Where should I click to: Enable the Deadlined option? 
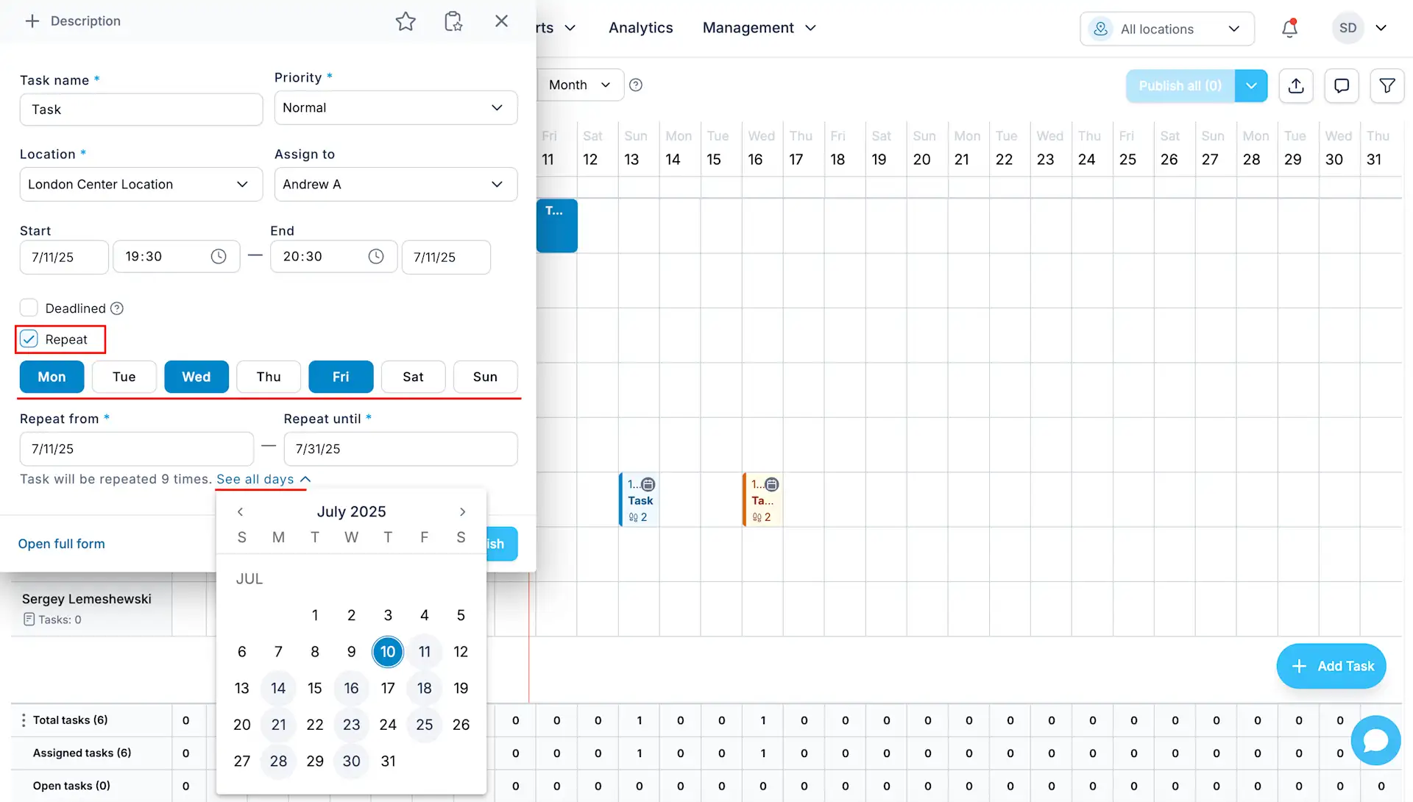(x=29, y=308)
